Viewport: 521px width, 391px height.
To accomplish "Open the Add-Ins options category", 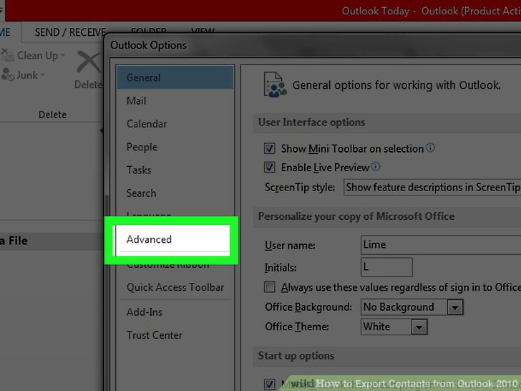I will [x=175, y=312].
